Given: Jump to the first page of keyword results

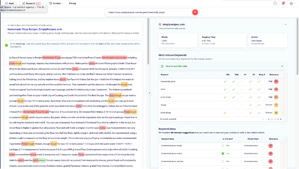Looking at the screenshot, I should pos(263,119).
